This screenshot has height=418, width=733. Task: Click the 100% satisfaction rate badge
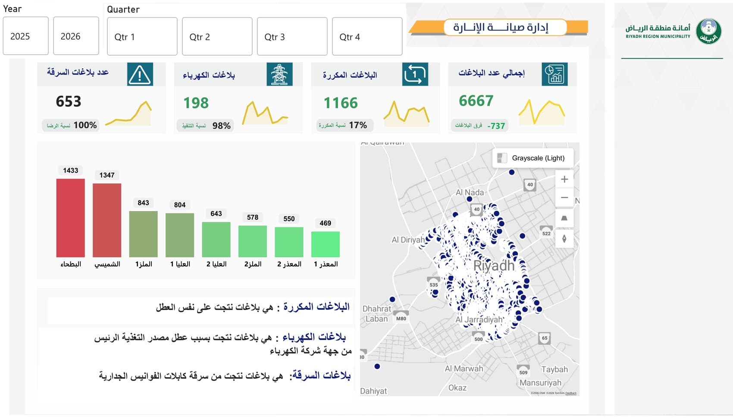click(71, 125)
